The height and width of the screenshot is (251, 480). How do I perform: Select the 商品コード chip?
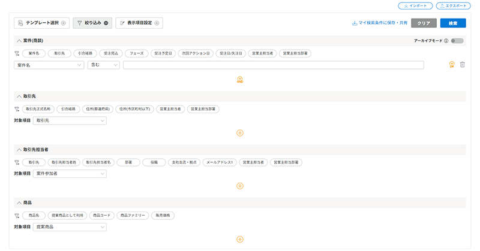102,216
